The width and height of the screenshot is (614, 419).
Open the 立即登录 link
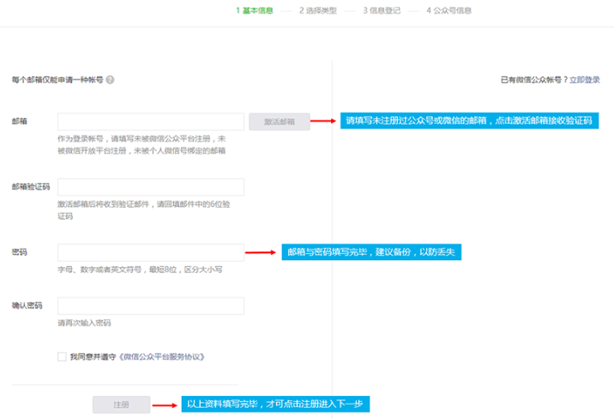585,80
